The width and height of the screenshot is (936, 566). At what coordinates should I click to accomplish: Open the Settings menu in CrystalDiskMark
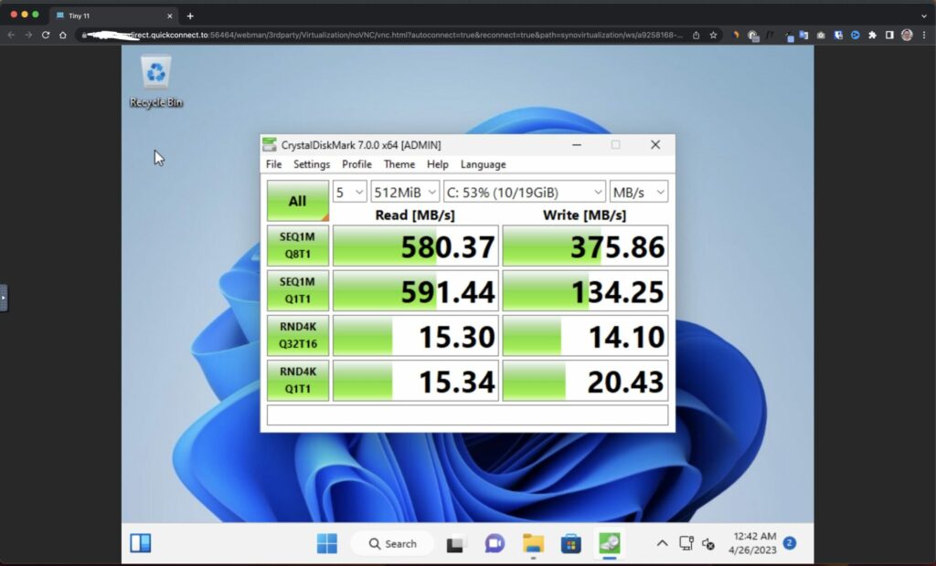312,164
